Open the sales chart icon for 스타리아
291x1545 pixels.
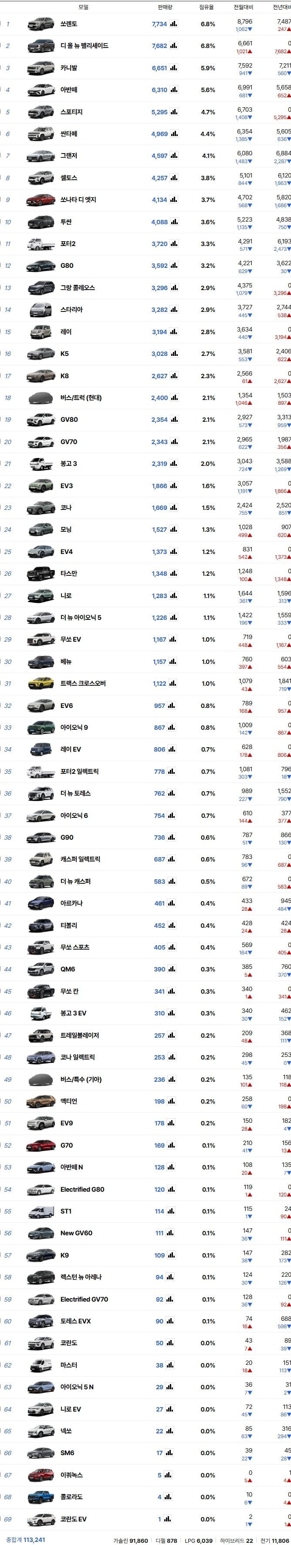[x=174, y=310]
